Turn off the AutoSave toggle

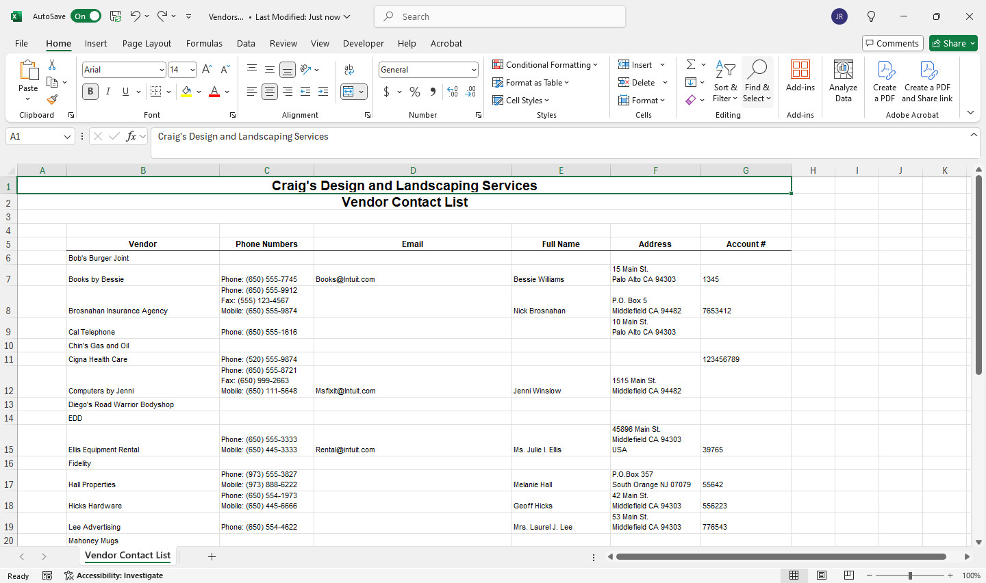click(86, 16)
